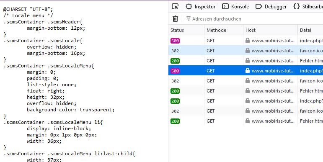Switch to the Stilbearbeitung tab with braces icon
Image resolution: width=323 pixels, height=162 pixels.
click(308, 7)
